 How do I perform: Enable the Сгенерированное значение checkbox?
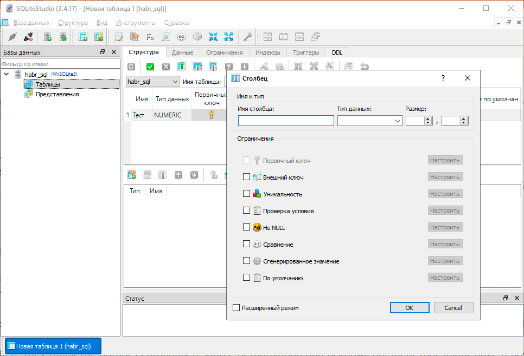coord(246,261)
